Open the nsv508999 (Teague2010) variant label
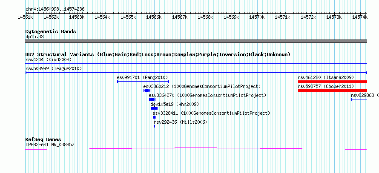 pyautogui.click(x=54, y=69)
